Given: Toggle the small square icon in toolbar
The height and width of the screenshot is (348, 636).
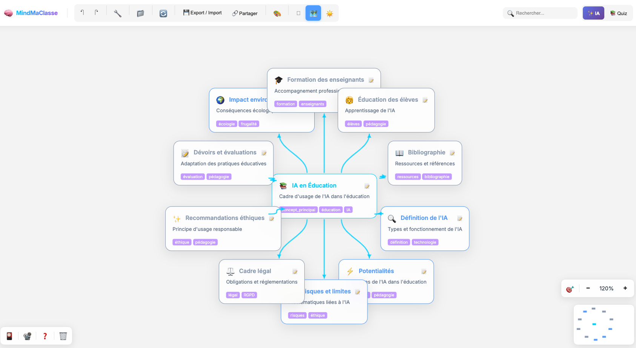Looking at the screenshot, I should point(298,13).
